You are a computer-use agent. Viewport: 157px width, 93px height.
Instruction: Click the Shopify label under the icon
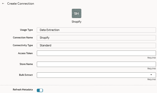(76, 22)
